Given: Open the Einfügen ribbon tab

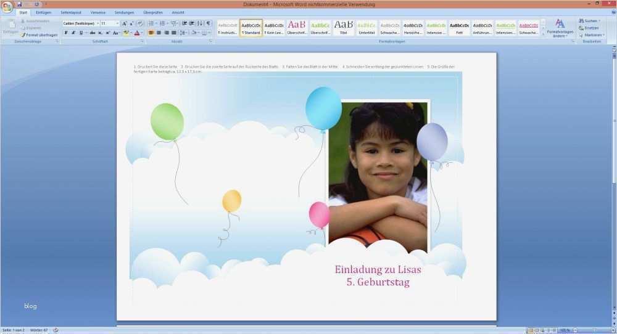Looking at the screenshot, I should pyautogui.click(x=43, y=12).
